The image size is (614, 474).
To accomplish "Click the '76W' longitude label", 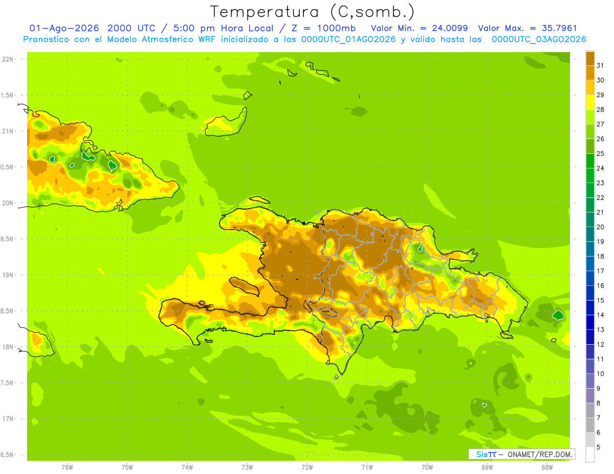I will click(x=67, y=467).
